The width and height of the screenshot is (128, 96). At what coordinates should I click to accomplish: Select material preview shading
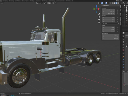point(116,3)
